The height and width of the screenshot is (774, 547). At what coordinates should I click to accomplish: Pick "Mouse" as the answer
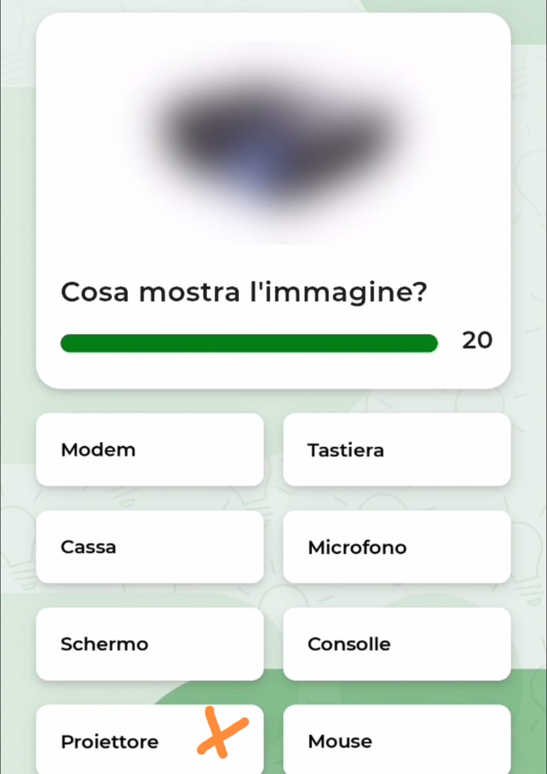point(397,741)
